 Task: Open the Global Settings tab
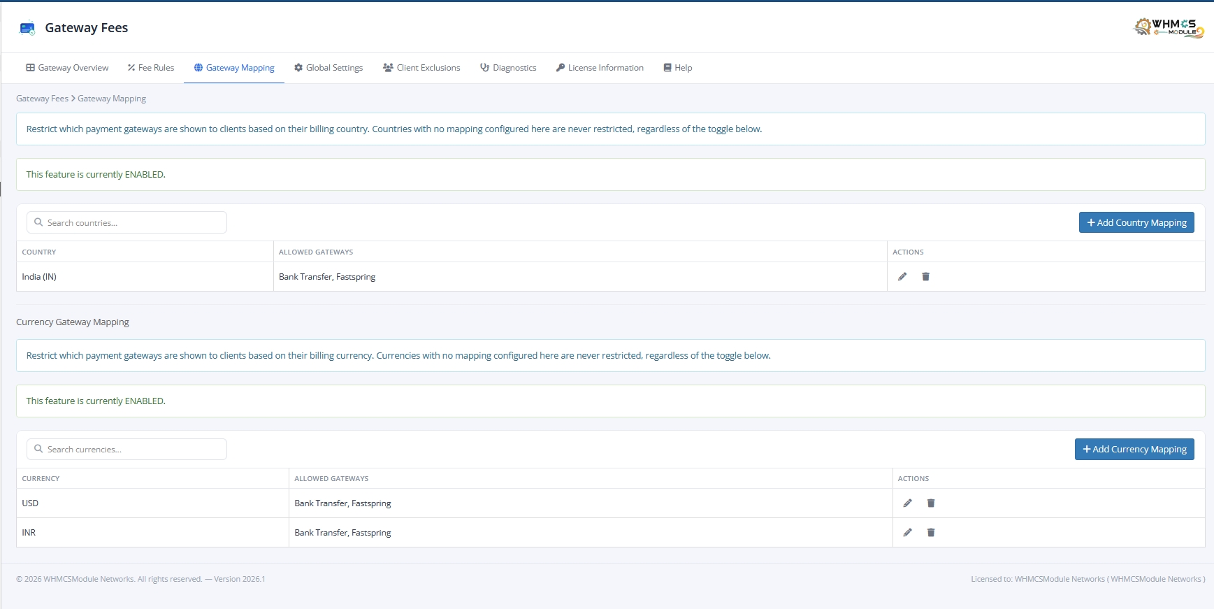click(x=328, y=68)
